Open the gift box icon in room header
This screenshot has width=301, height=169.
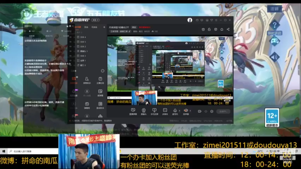[x=203, y=29]
